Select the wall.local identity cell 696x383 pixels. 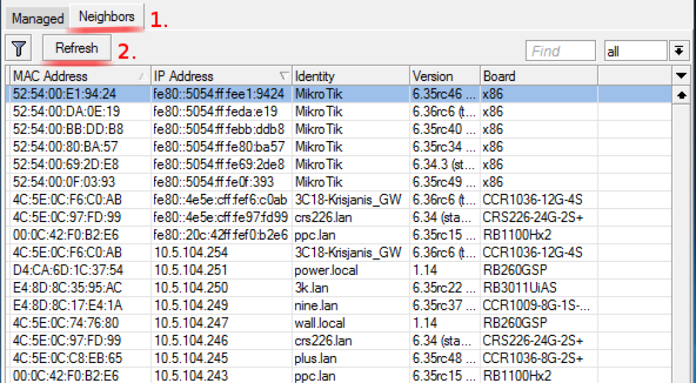[320, 322]
